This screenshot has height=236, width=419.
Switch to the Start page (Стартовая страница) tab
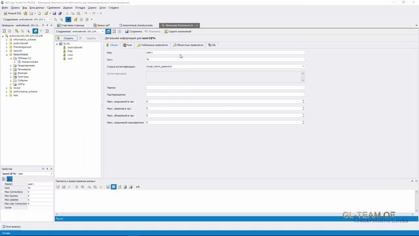(71, 25)
